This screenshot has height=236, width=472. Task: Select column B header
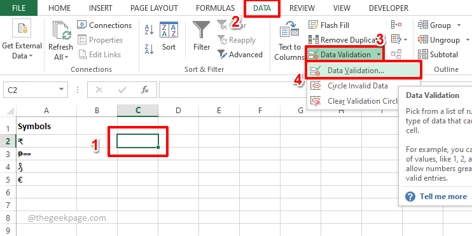click(x=97, y=111)
